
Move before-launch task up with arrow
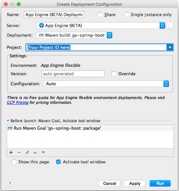35,152
